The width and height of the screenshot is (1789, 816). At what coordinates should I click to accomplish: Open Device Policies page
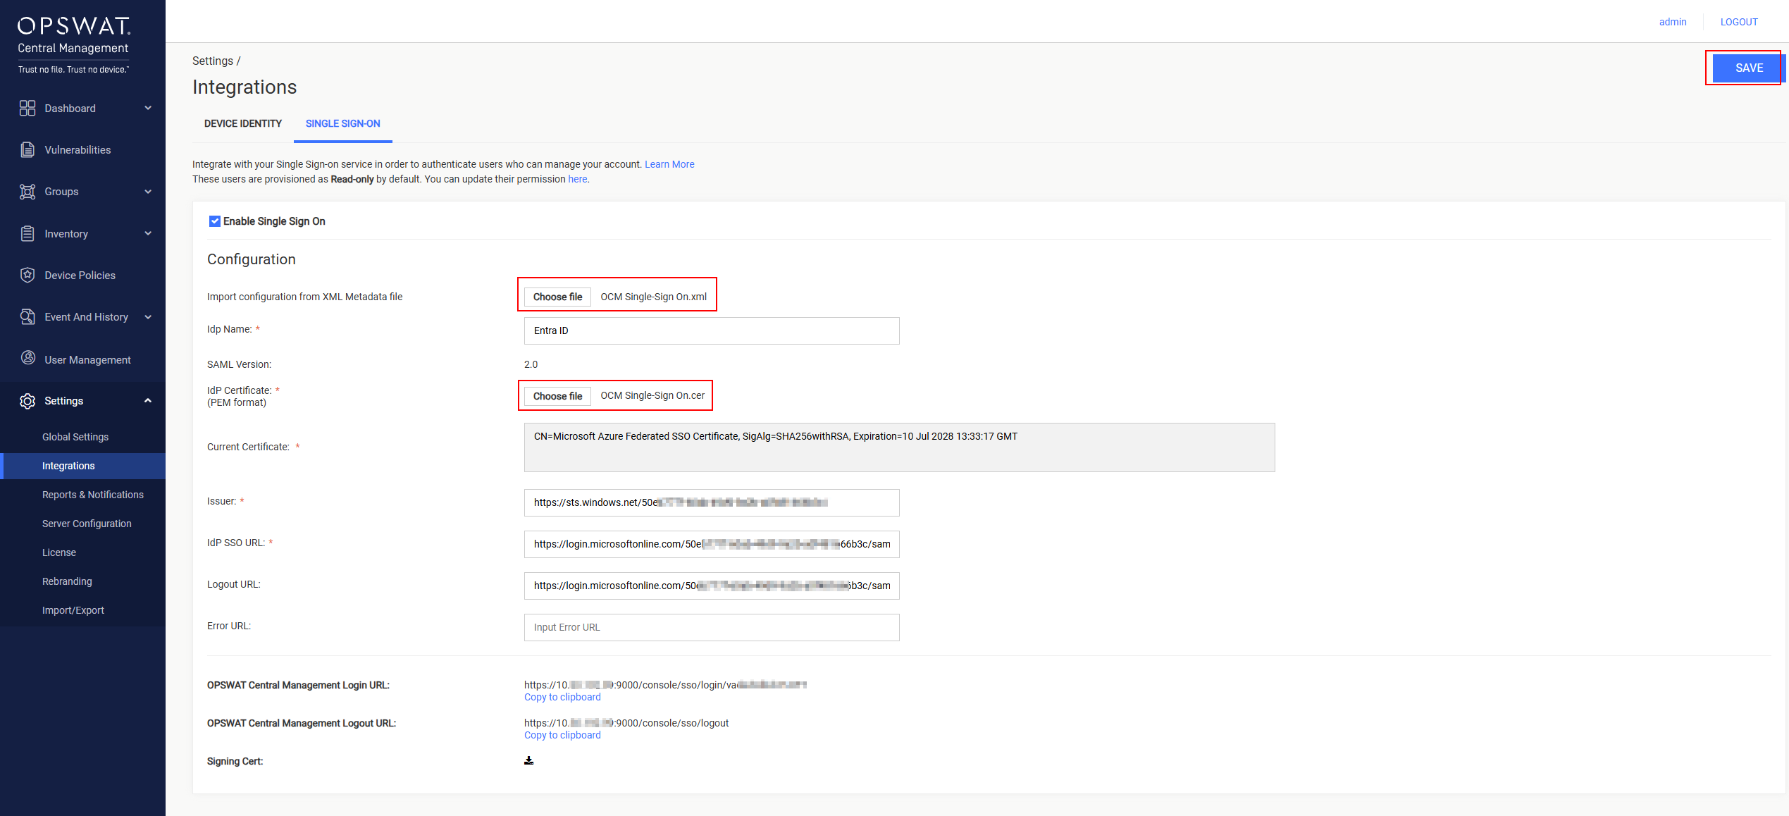pos(80,275)
